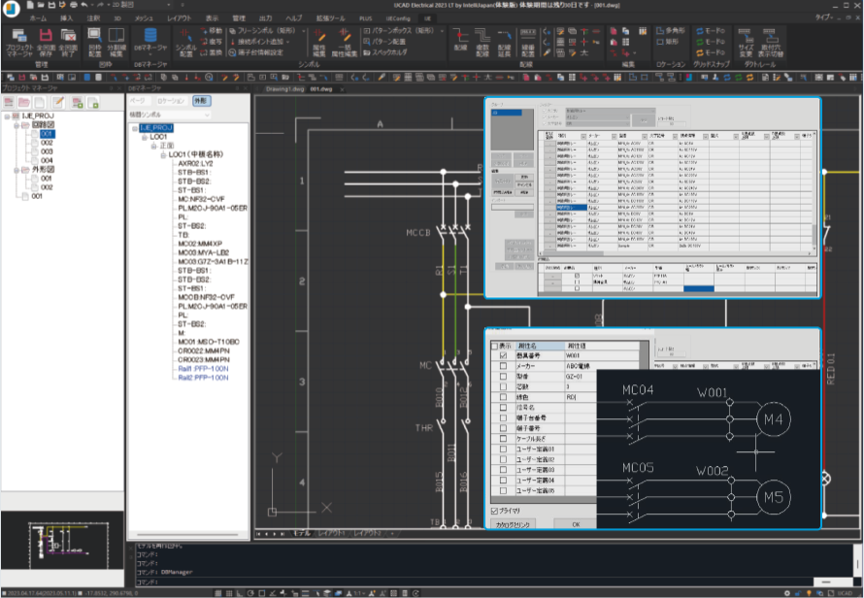
Task: Click the 複数配線 tool icon
Action: point(482,43)
